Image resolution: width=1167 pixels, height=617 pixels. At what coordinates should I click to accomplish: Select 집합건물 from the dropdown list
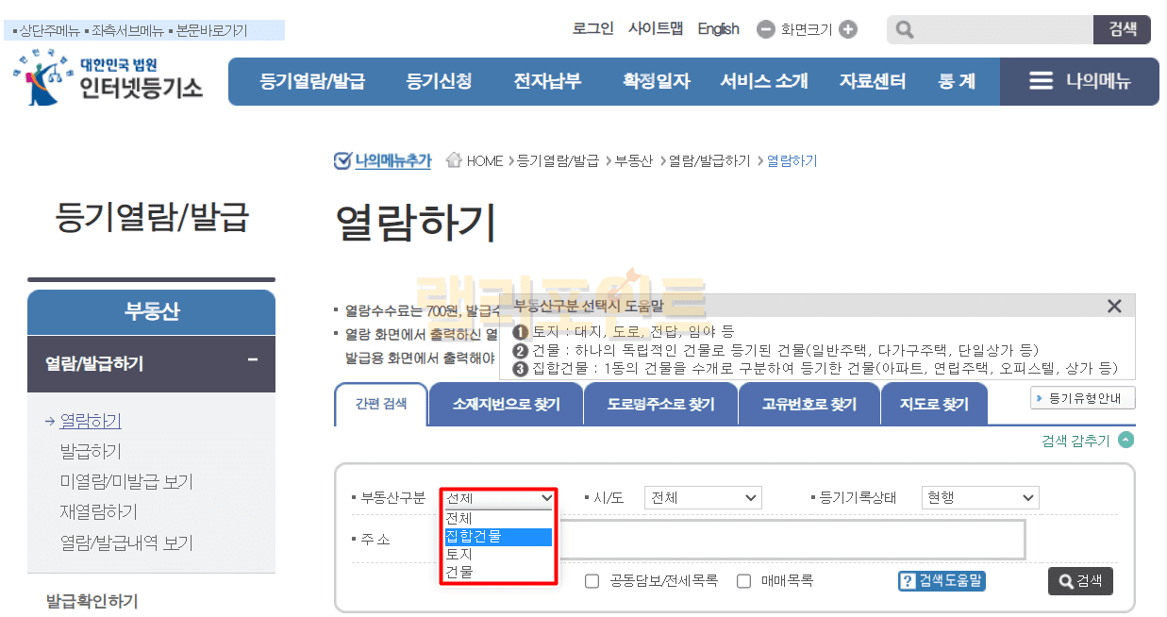click(x=498, y=537)
